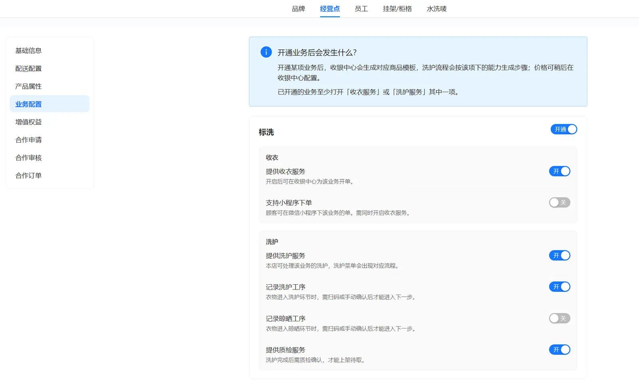Viewport: 639px width, 382px height.
Task: Switch to 品牌 tab
Action: pos(298,9)
